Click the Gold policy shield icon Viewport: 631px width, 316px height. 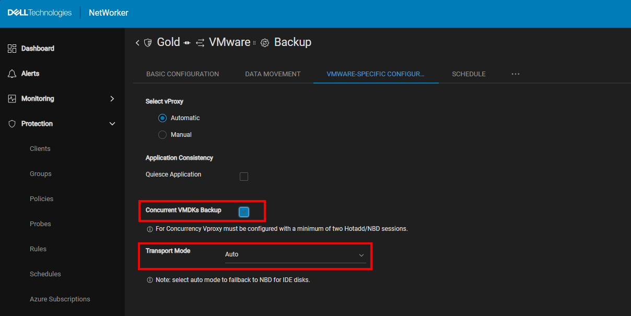pyautogui.click(x=148, y=43)
